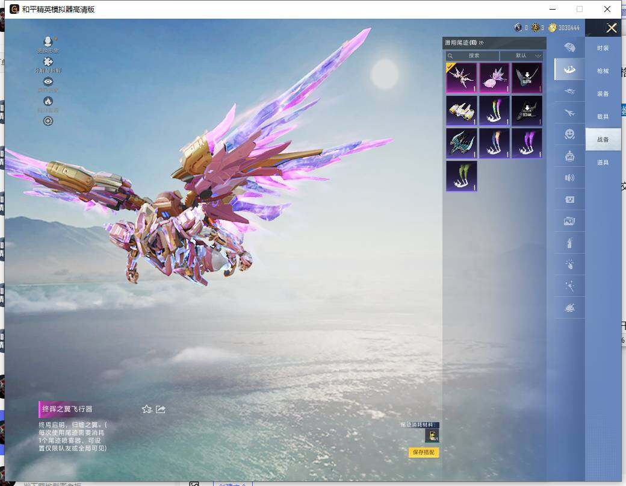The image size is (626, 486).
Task: Share the item with the arrow icon
Action: 161,410
